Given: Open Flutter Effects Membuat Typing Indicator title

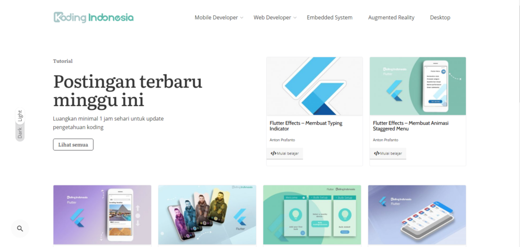Looking at the screenshot, I should coord(306,126).
